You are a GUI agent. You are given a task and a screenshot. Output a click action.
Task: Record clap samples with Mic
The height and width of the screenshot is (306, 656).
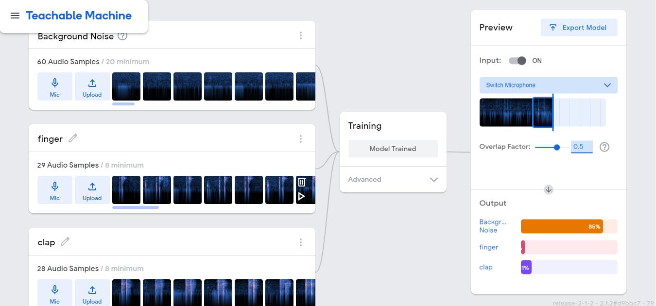point(55,292)
